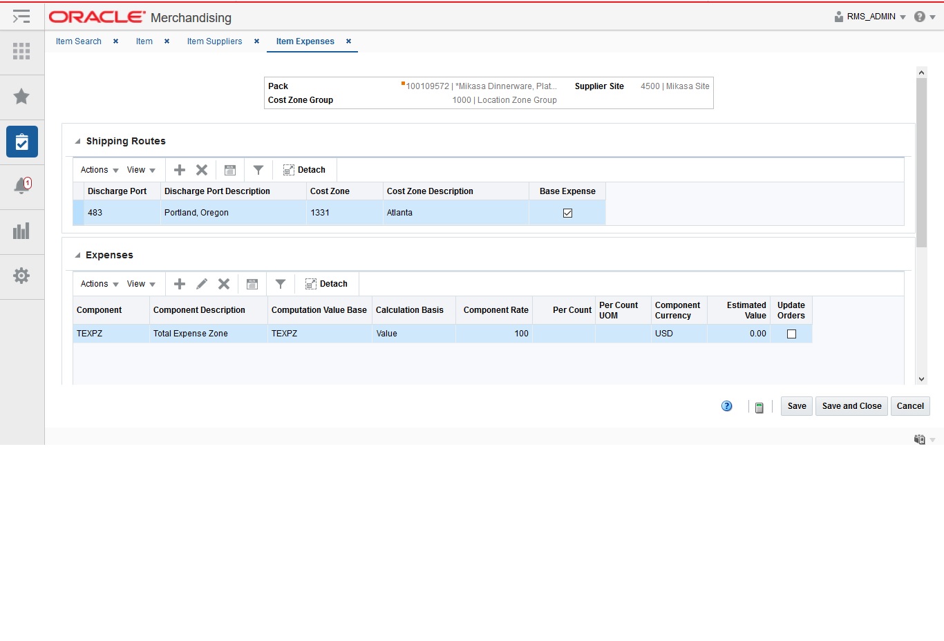Switch to Item tab
944x641 pixels.
pyautogui.click(x=144, y=41)
